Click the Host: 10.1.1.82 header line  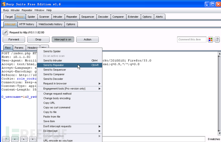point(16,57)
